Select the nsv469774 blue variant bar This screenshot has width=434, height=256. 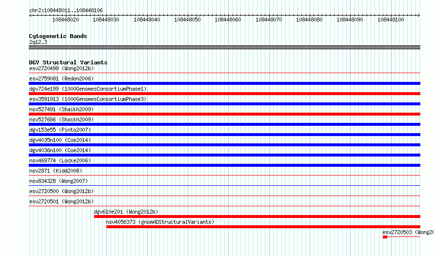click(224, 165)
